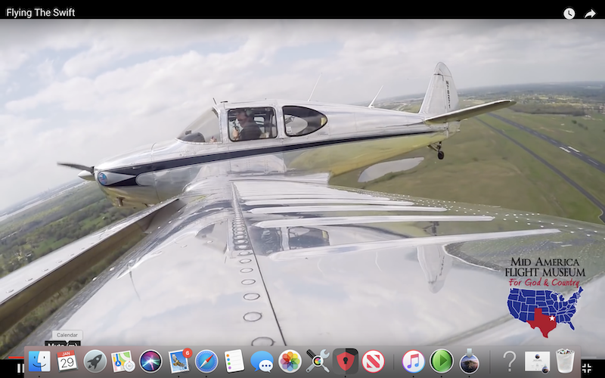The height and width of the screenshot is (378, 605).
Task: Add video to Watch Later clock icon
Action: pos(569,14)
